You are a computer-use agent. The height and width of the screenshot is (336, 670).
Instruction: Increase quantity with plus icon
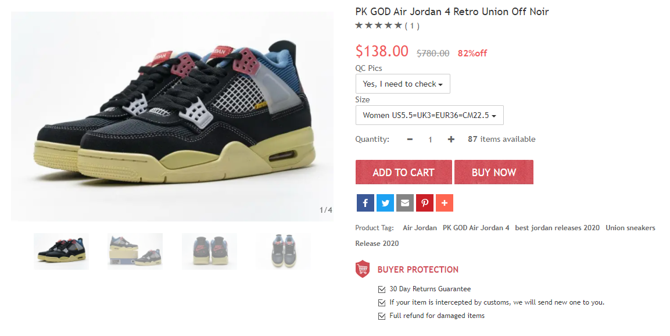[451, 140]
